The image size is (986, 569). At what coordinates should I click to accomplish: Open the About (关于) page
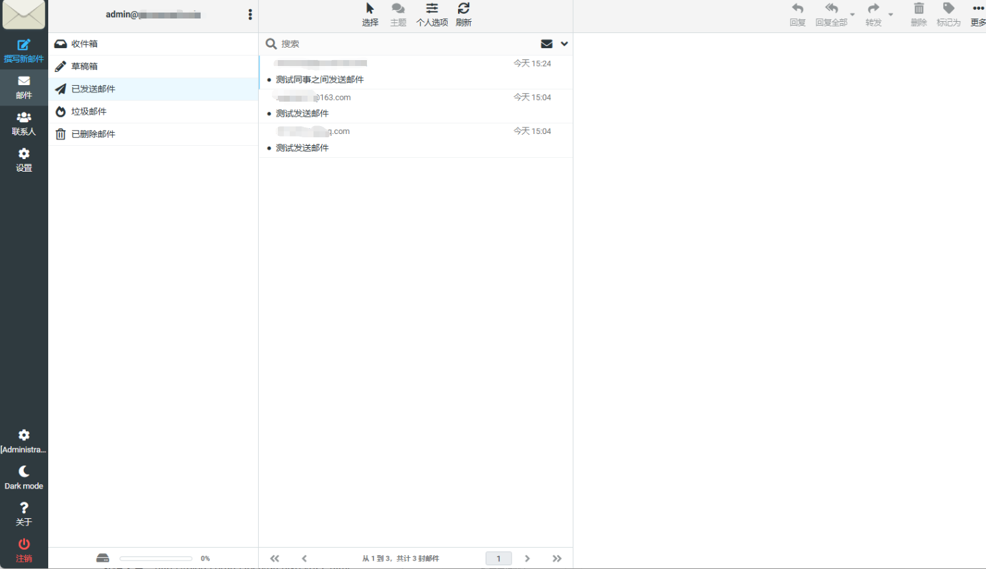pos(24,514)
